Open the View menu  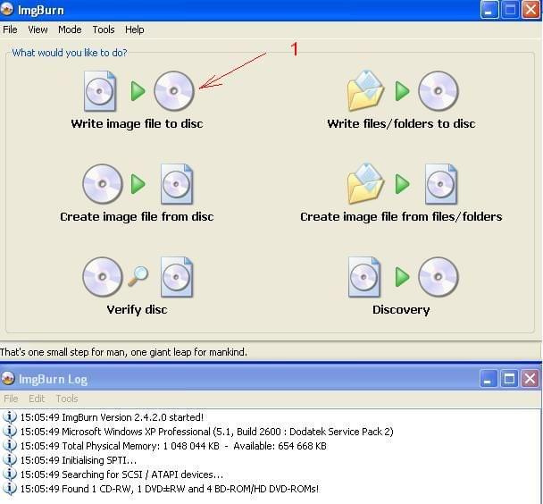click(x=38, y=29)
